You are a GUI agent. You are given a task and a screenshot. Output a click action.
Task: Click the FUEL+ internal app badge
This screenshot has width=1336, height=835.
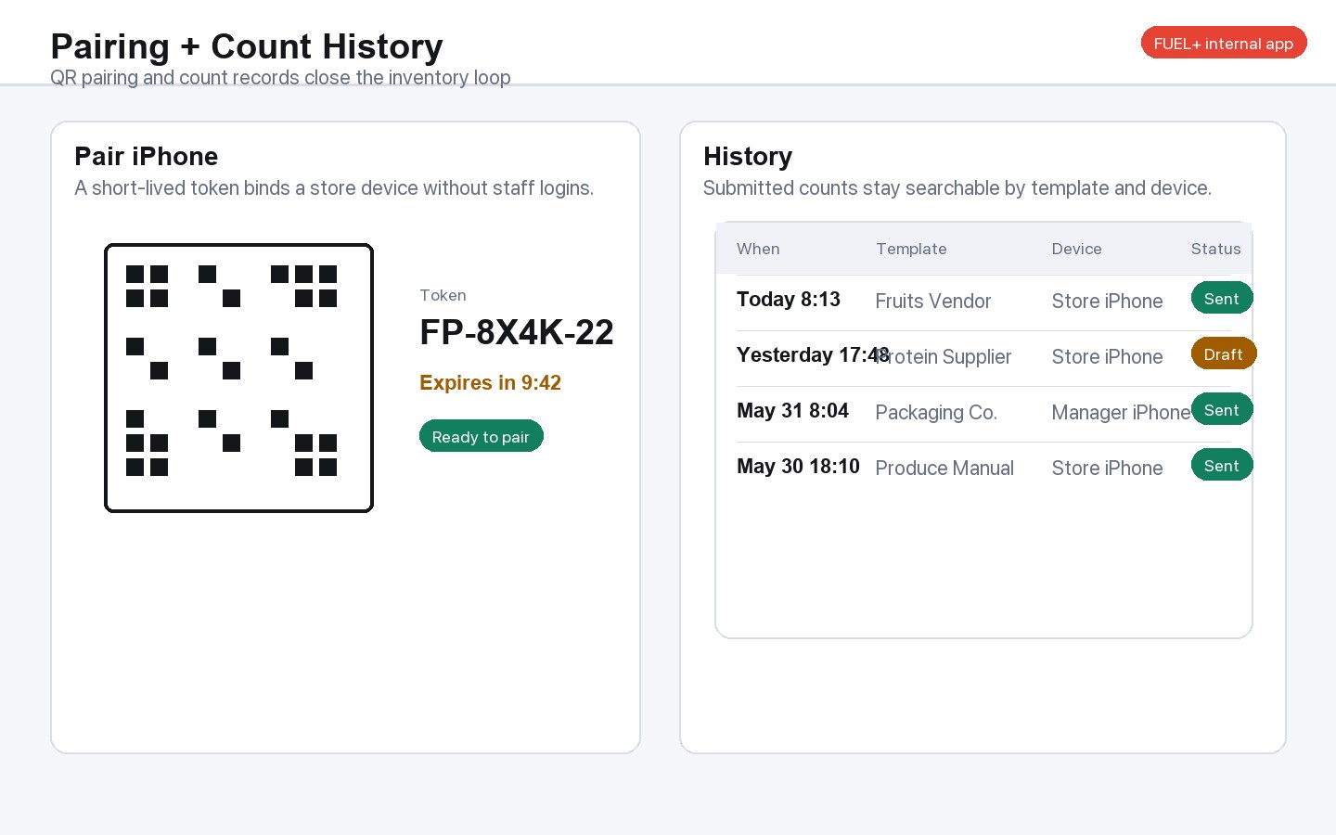1224,43
